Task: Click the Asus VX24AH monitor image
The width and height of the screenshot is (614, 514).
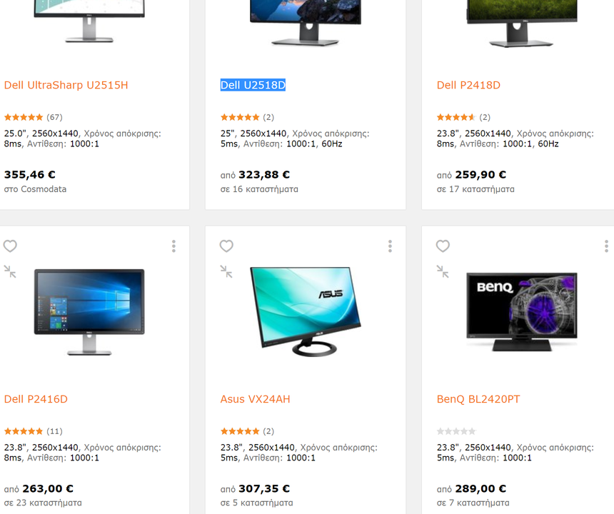Action: [x=306, y=311]
